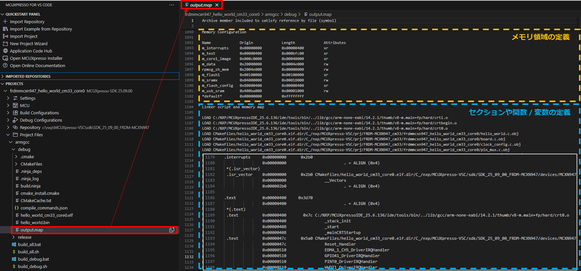This screenshot has width=581, height=271.
Task: Expand the Debug Configurations node
Action: point(8,120)
